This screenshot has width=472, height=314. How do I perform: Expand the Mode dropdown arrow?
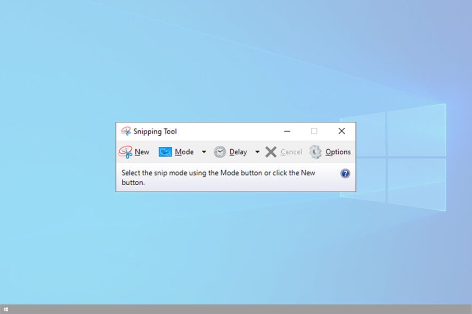[x=204, y=152]
